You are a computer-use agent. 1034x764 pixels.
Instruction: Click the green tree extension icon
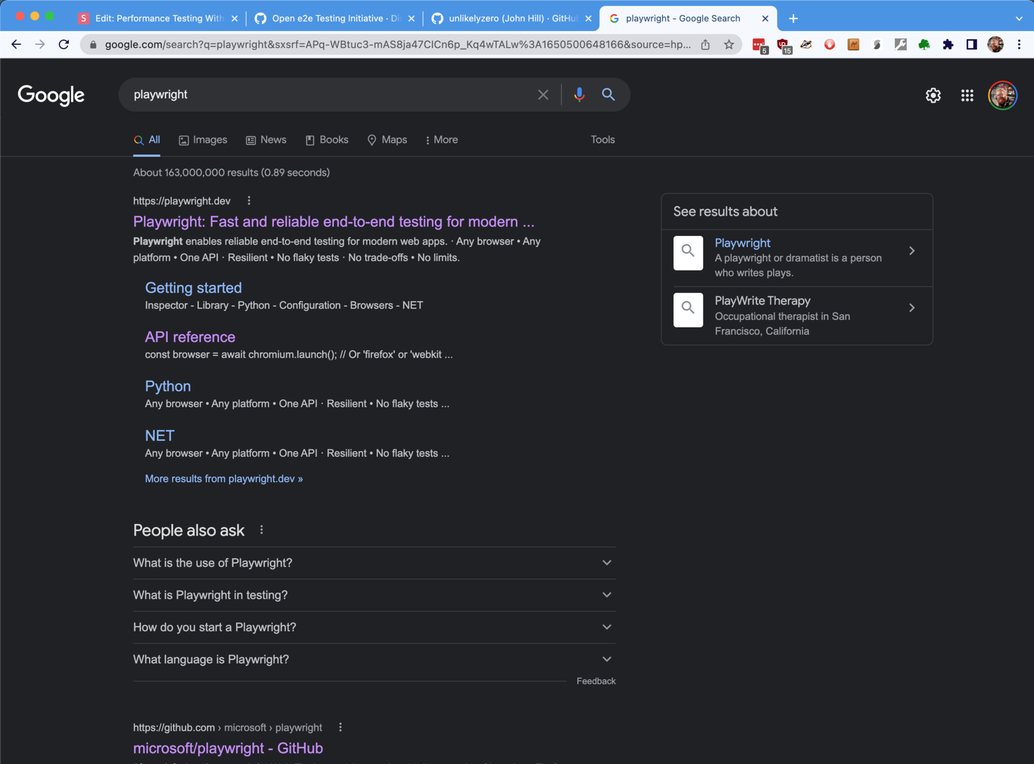point(924,44)
